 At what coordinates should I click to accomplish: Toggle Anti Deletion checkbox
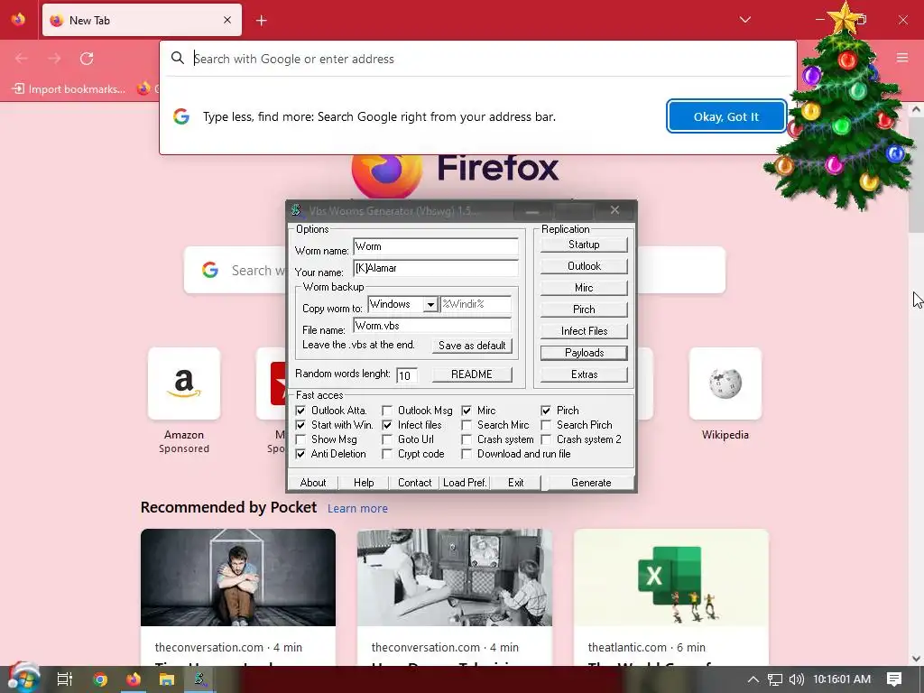click(x=300, y=454)
